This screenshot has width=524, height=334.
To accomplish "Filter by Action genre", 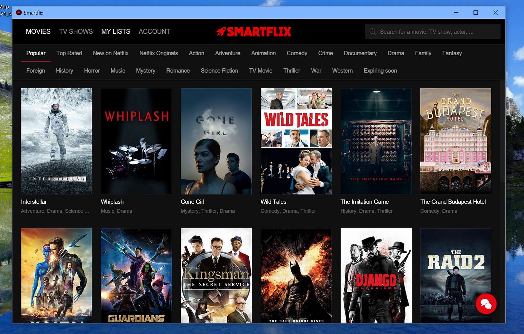I will pyautogui.click(x=196, y=53).
